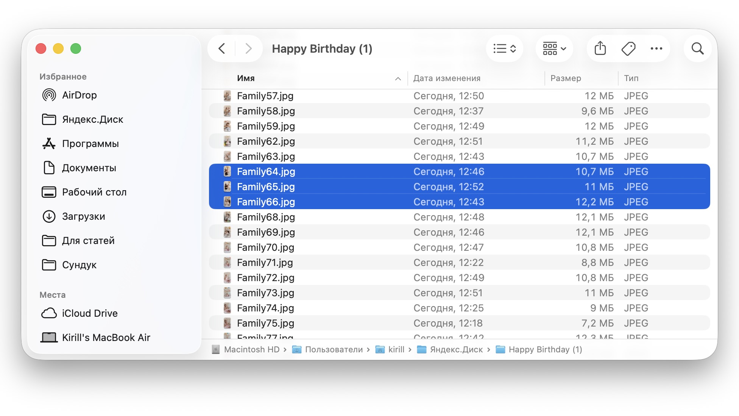The height and width of the screenshot is (416, 739).
Task: Select the file Family57.jpg
Action: [x=459, y=96]
